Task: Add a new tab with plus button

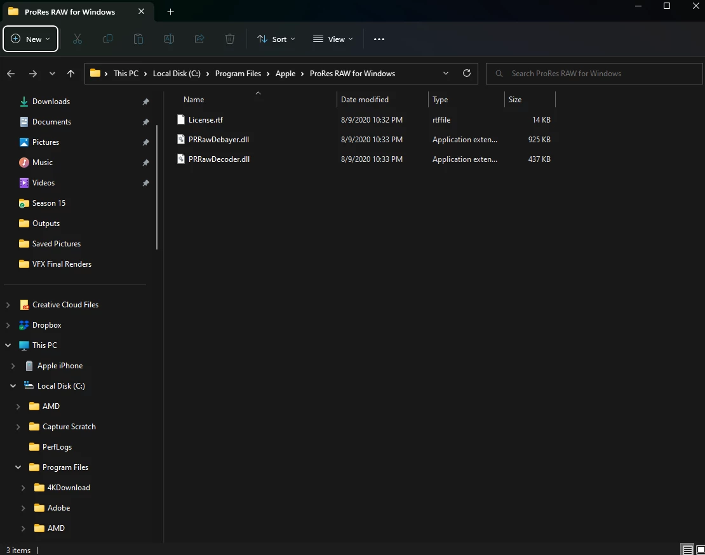Action: click(x=170, y=11)
